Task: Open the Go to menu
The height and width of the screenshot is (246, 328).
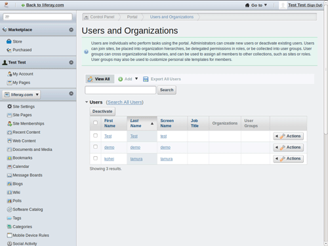Action: [256, 5]
